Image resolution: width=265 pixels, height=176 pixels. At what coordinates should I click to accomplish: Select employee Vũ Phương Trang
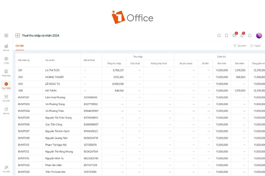(55, 104)
